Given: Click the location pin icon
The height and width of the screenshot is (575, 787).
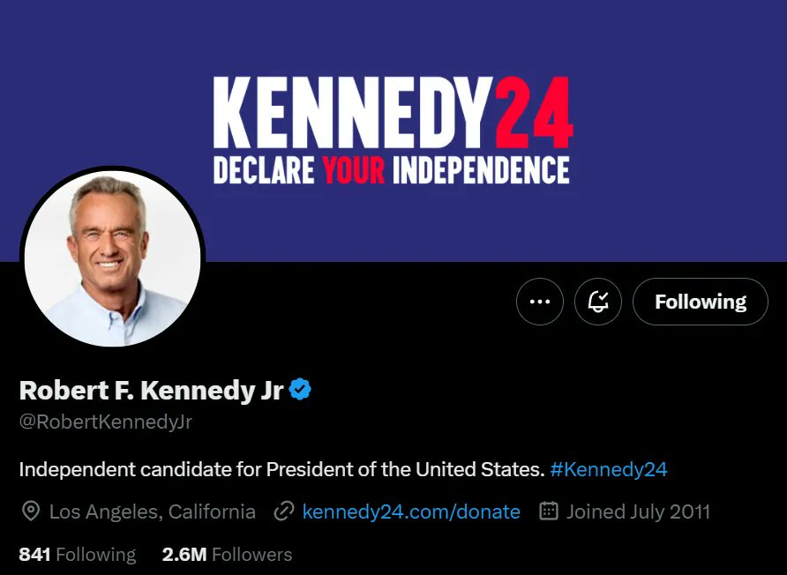Looking at the screenshot, I should click(31, 512).
